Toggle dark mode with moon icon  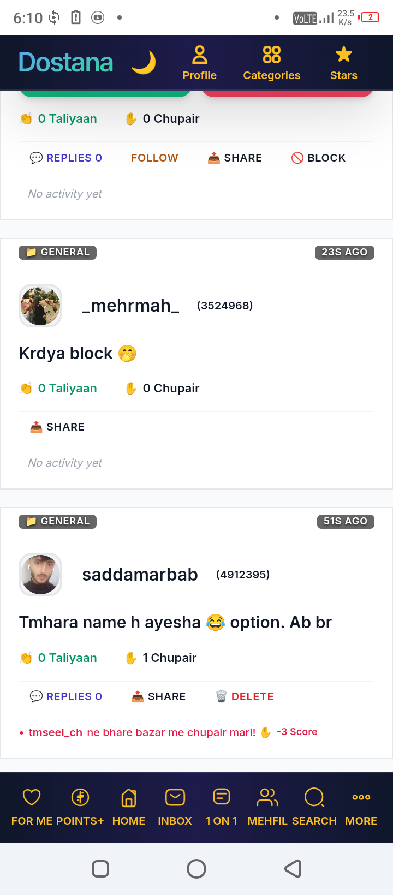click(x=144, y=63)
